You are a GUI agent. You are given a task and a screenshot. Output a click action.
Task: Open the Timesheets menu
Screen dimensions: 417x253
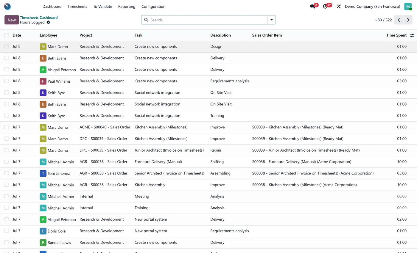click(77, 7)
